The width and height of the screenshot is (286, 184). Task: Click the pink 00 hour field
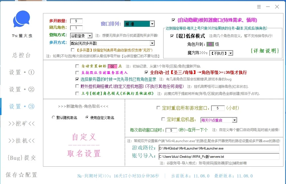click(x=112, y=66)
